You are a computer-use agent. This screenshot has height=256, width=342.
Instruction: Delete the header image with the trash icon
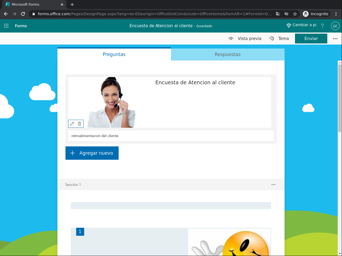click(79, 124)
